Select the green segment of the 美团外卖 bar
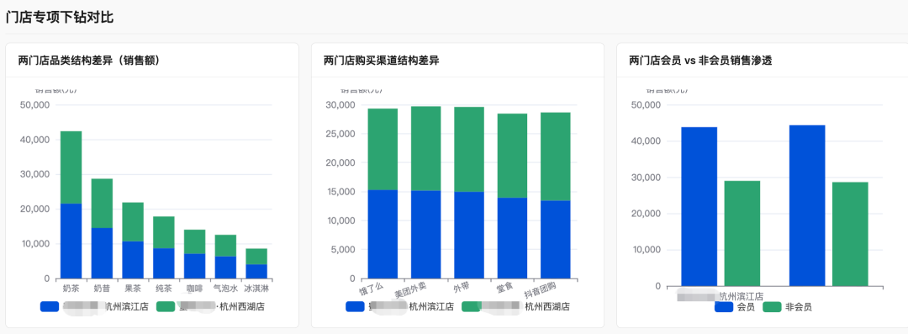 [x=425, y=148]
